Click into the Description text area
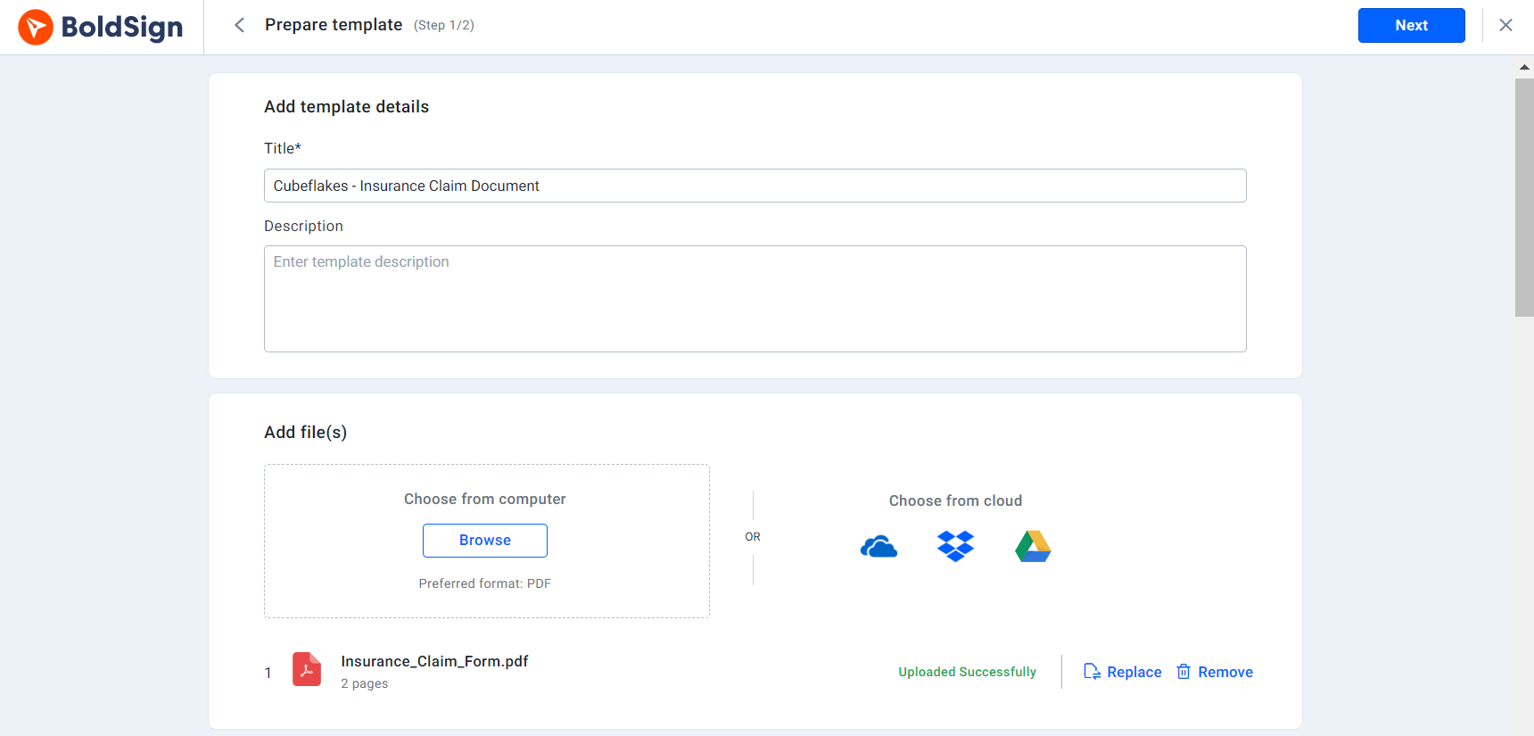This screenshot has width=1534, height=736. click(x=755, y=299)
